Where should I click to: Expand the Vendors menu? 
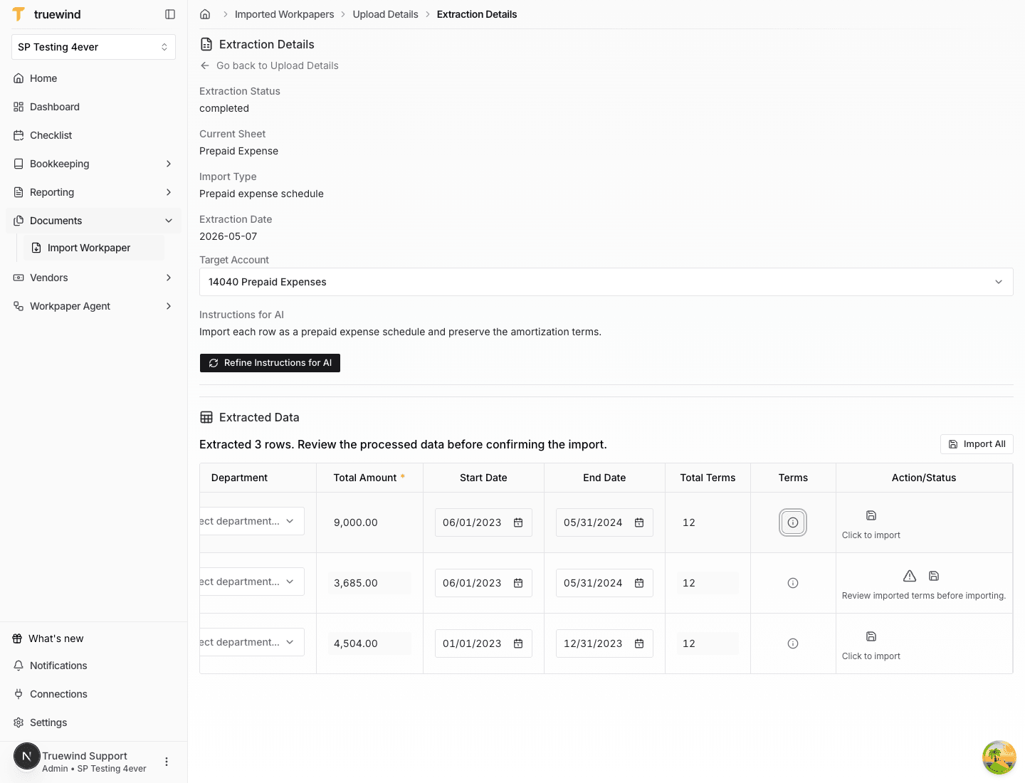(x=93, y=278)
